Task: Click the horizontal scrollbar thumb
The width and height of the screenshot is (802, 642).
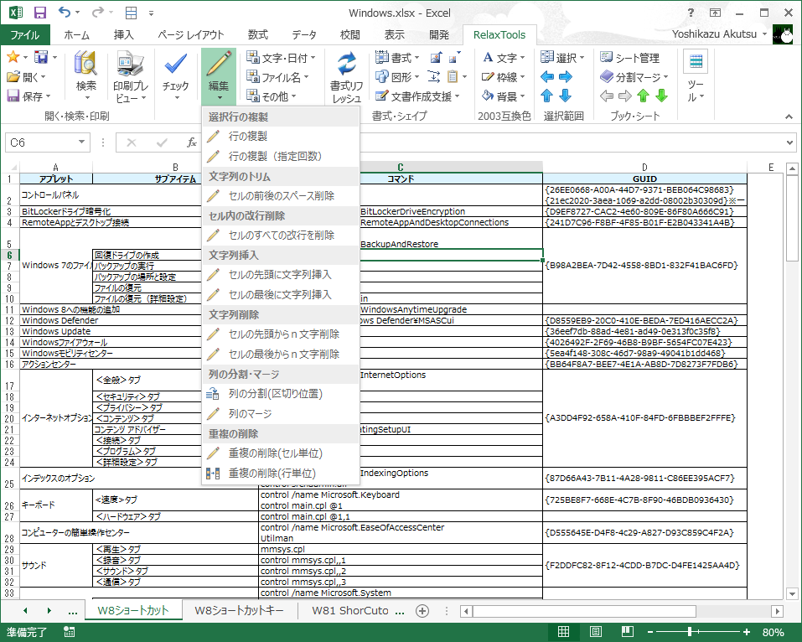Action: (x=584, y=611)
